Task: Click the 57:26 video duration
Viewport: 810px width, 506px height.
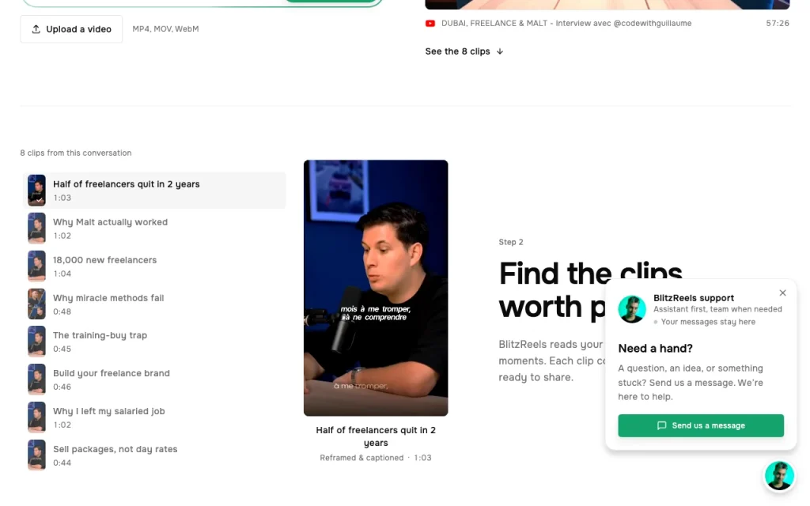Action: [778, 23]
